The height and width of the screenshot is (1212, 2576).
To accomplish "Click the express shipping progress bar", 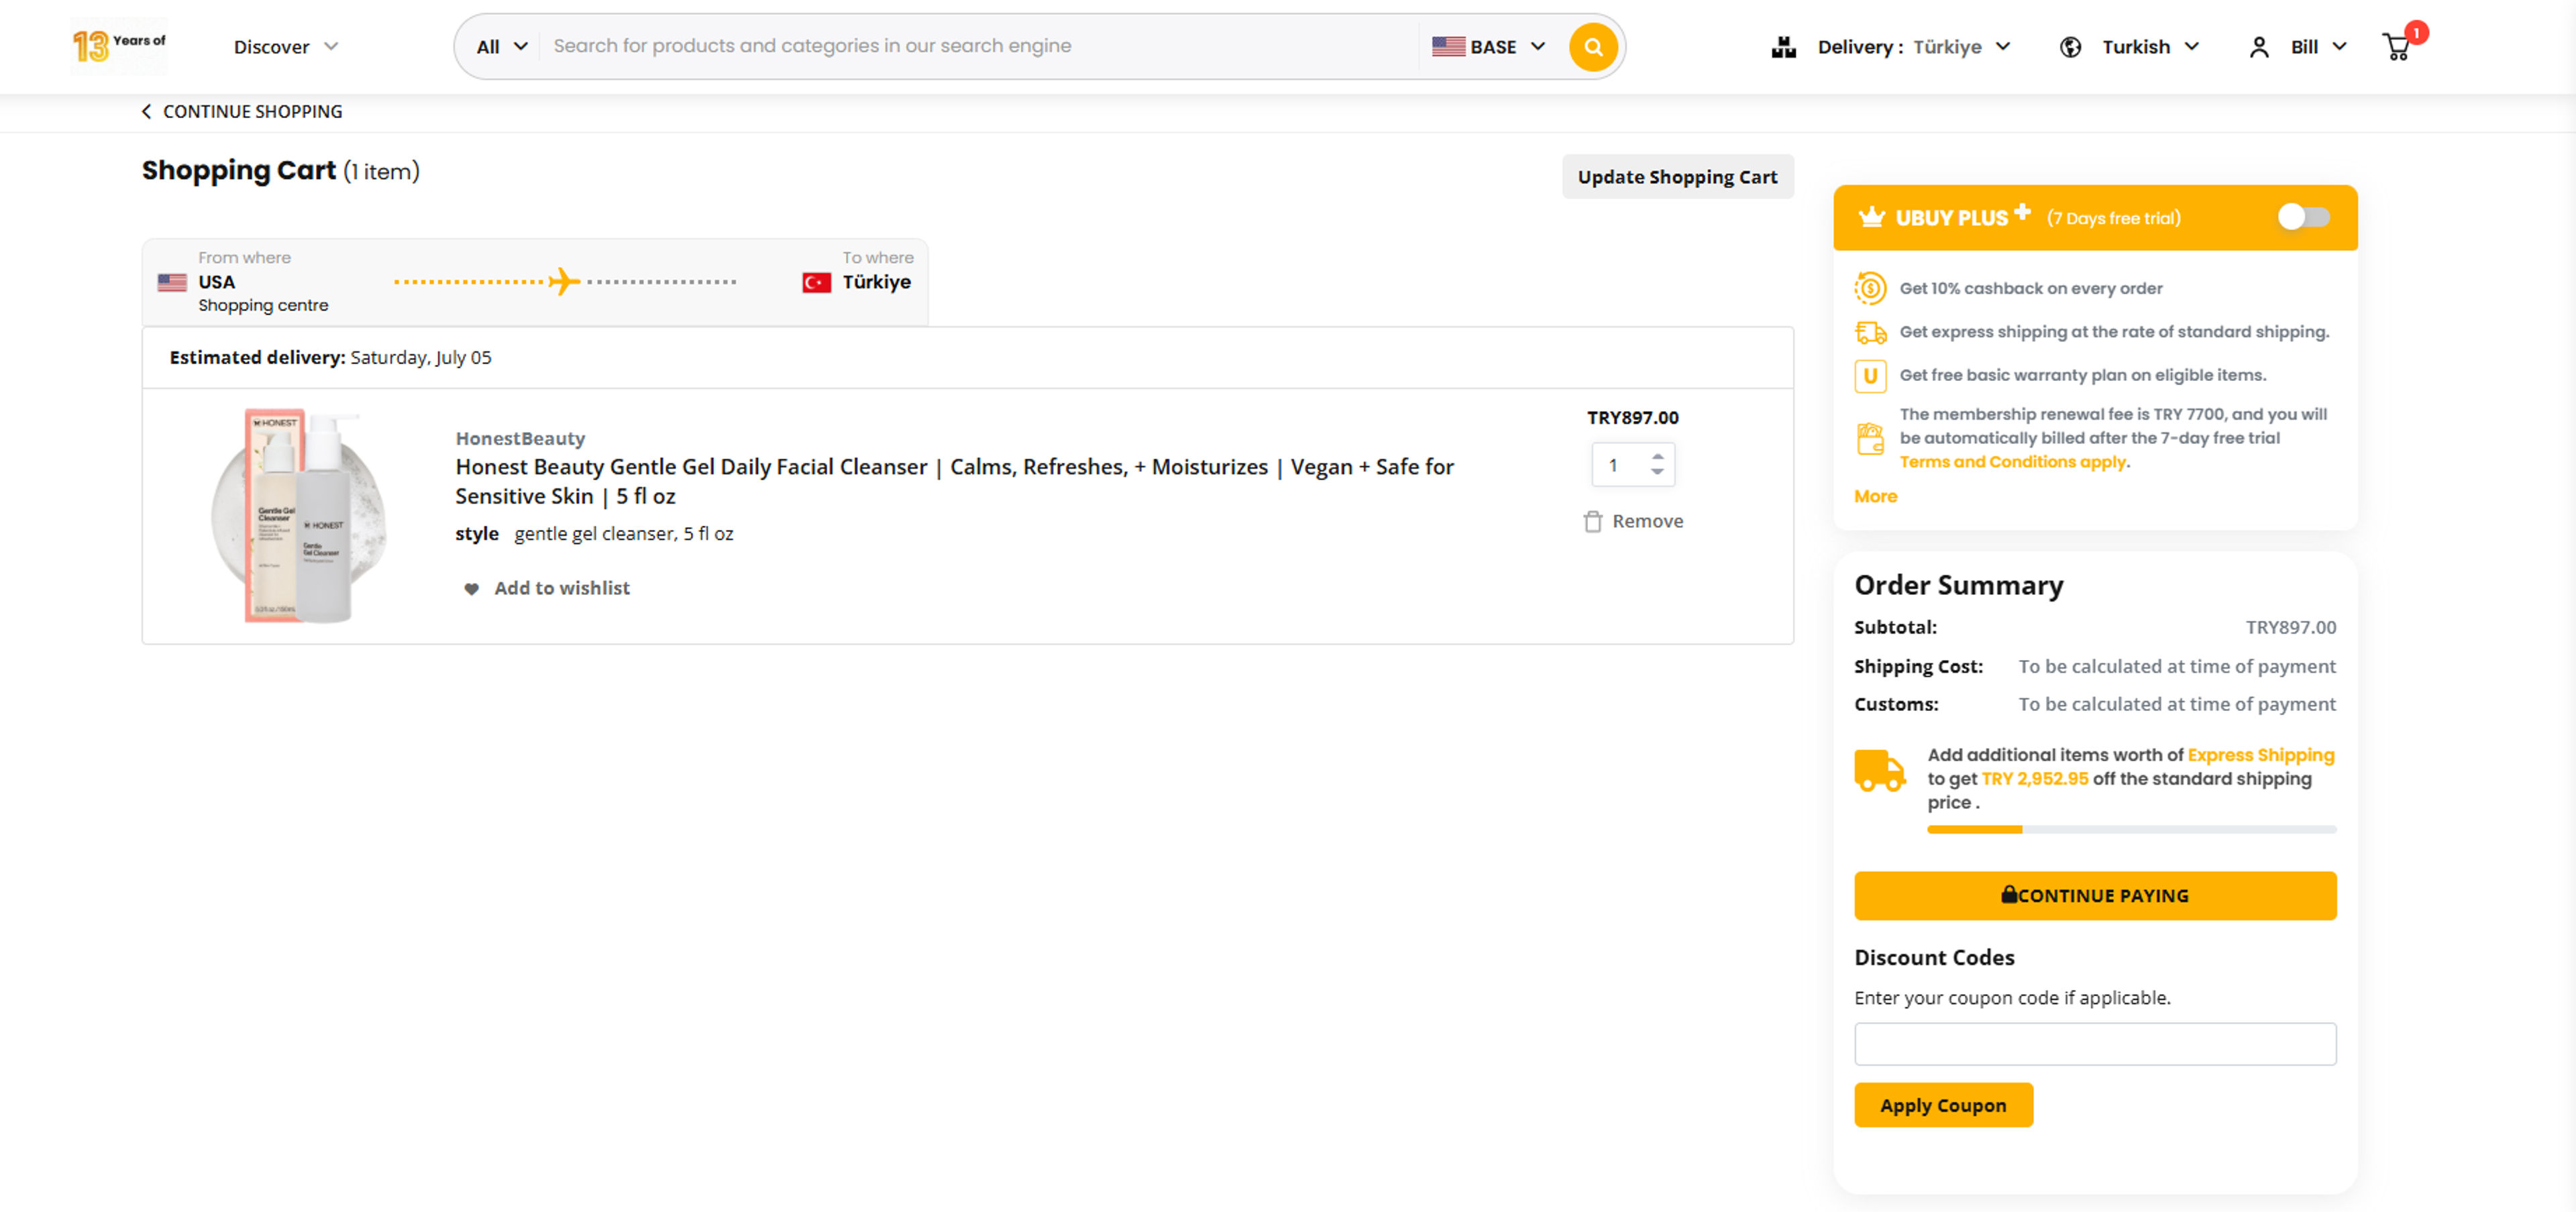I will click(x=2131, y=829).
